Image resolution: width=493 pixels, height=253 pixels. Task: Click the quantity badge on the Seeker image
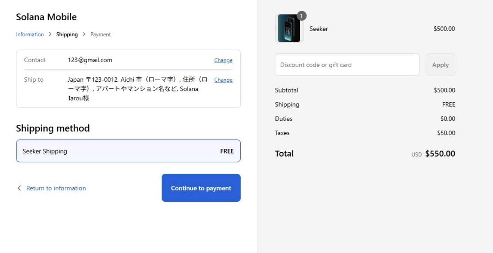point(301,16)
